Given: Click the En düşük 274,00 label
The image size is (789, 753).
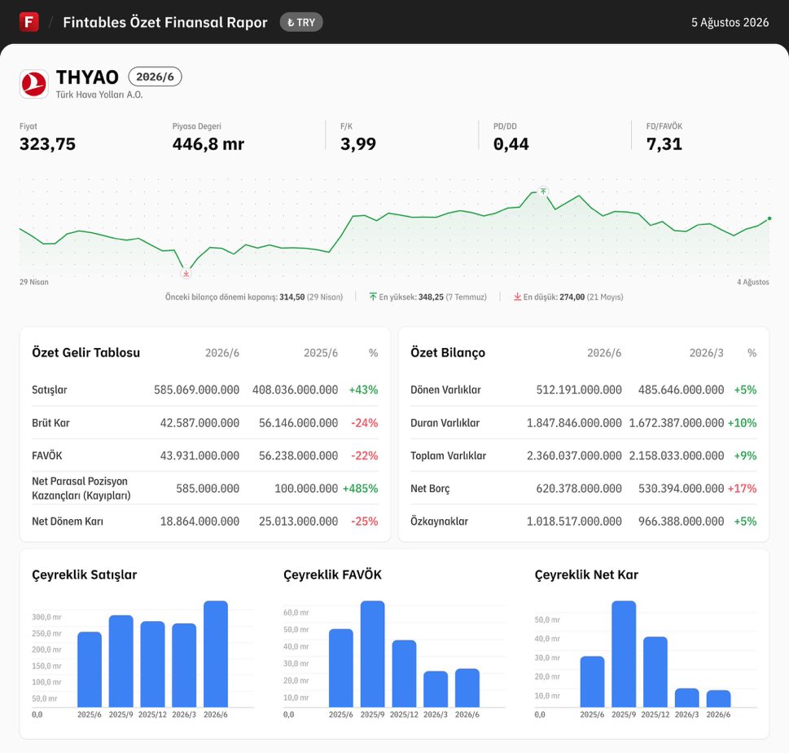Looking at the screenshot, I should coord(573,297).
